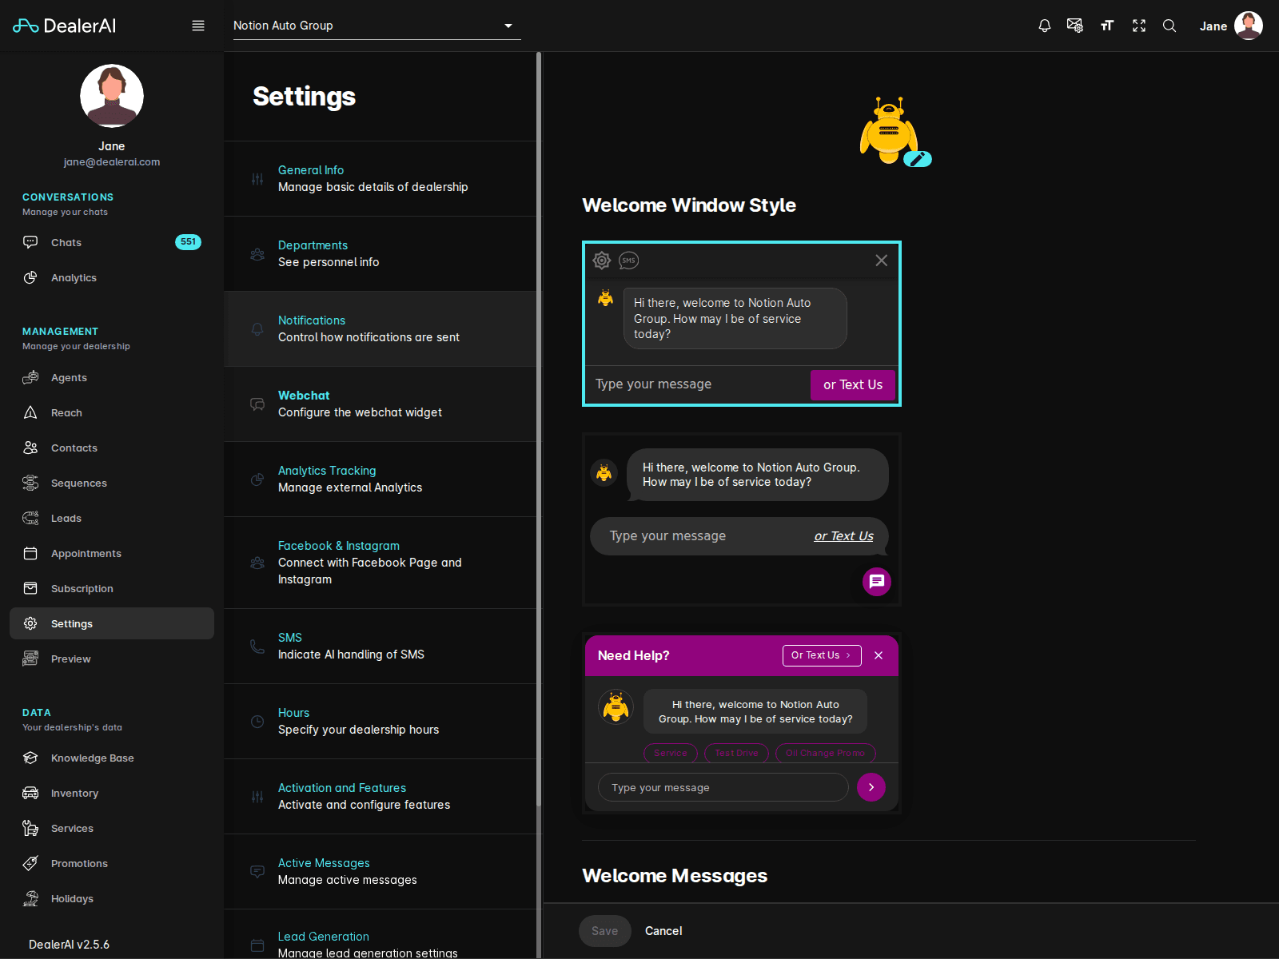Select the SMS icon in the widget preview
Screen dimensions: 1279x959
tap(629, 261)
